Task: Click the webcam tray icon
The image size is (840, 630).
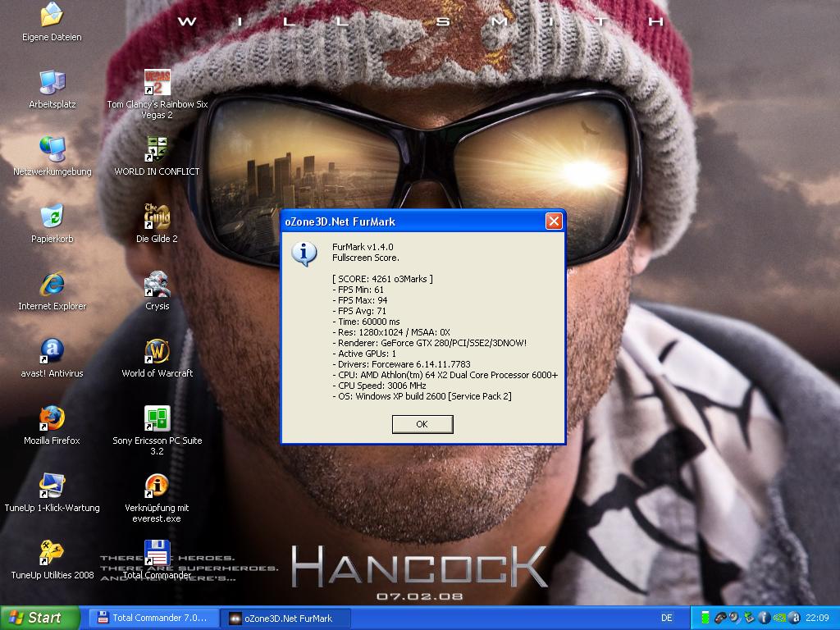Action: 734,618
